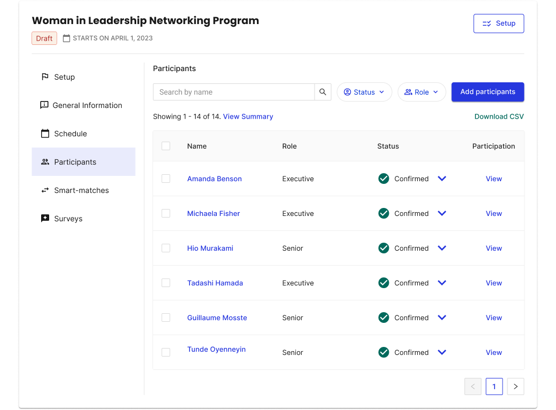The image size is (556, 410).
Task: Click the green check icon for Michaela Fisher
Action: click(x=383, y=213)
